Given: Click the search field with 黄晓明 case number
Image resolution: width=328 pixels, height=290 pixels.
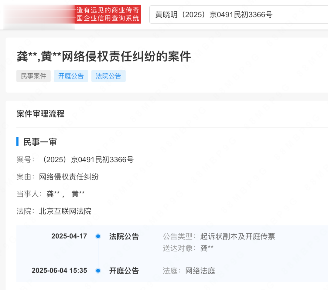Looking at the screenshot, I should [238, 15].
